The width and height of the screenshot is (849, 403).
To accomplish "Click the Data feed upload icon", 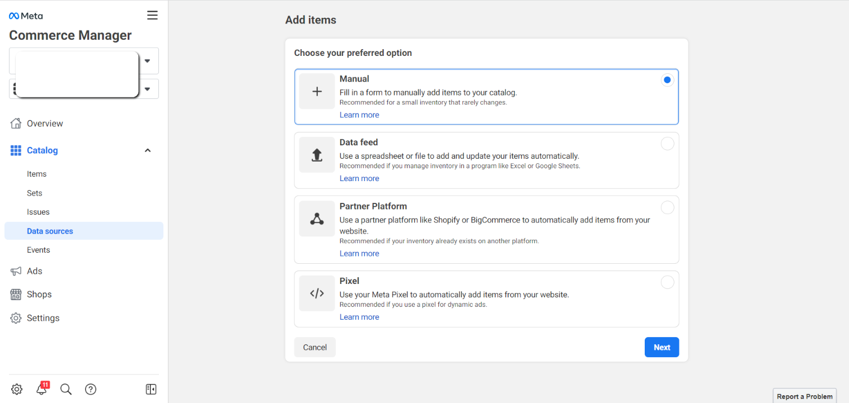I will pos(317,155).
